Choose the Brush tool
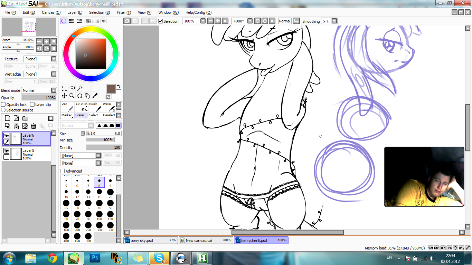 (95, 107)
